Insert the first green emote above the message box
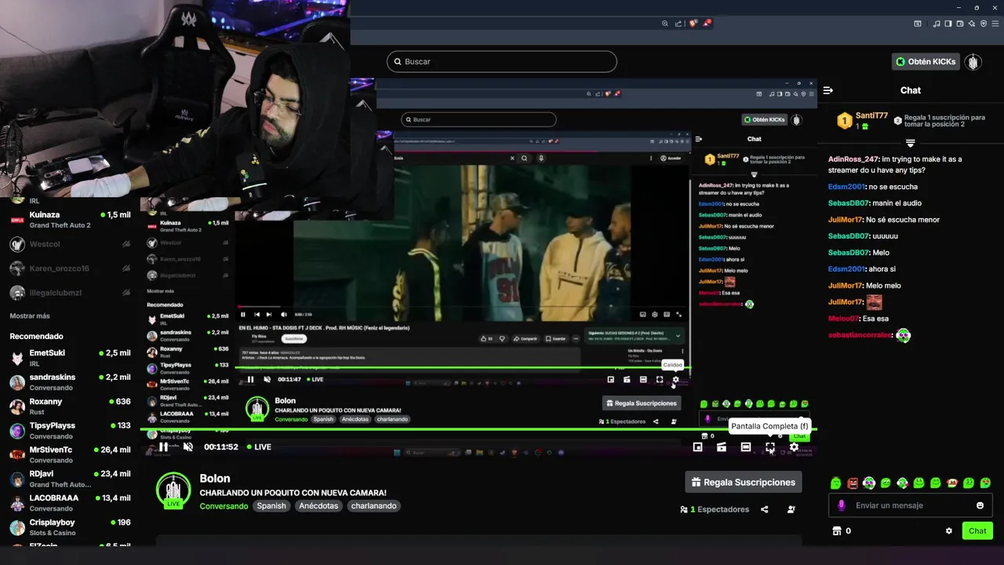The width and height of the screenshot is (1004, 565). coord(836,483)
